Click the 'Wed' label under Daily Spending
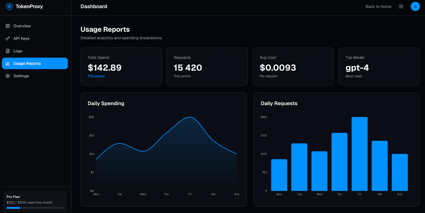Viewport: 425px width, 213px height. click(x=143, y=194)
